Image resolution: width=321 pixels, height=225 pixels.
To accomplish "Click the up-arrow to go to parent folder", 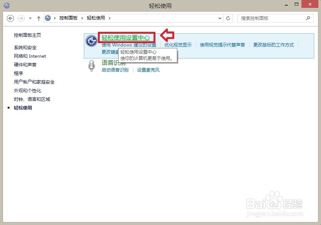I will pyautogui.click(x=39, y=18).
